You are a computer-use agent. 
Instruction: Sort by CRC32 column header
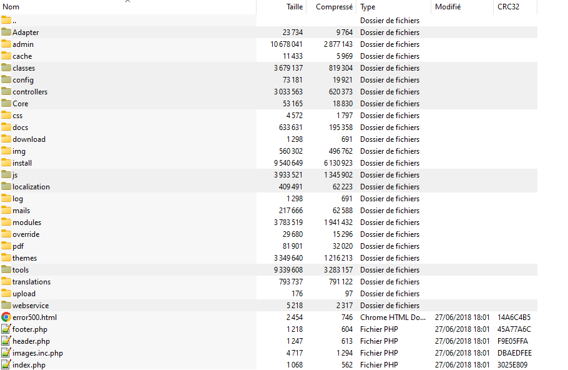click(x=515, y=7)
